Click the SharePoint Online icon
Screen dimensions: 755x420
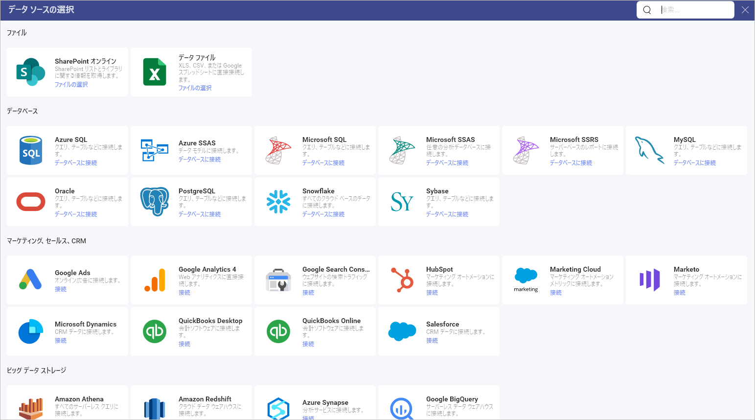coord(31,72)
